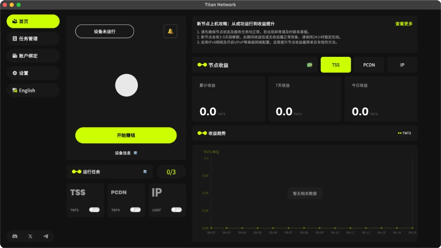Click the 节点收益 heading
441x248 pixels.
pyautogui.click(x=218, y=65)
